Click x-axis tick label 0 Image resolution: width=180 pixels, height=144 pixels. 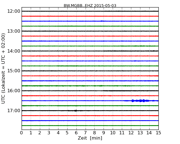pos(22,133)
